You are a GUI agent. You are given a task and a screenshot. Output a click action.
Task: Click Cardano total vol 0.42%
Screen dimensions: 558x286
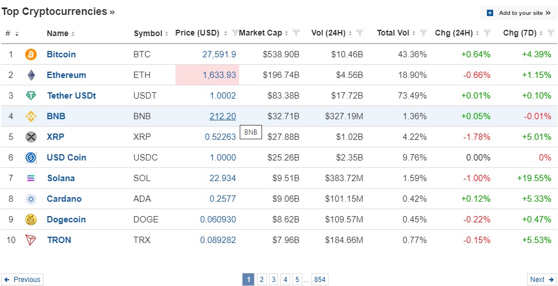415,199
